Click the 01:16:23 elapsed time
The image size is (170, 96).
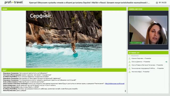163,2
